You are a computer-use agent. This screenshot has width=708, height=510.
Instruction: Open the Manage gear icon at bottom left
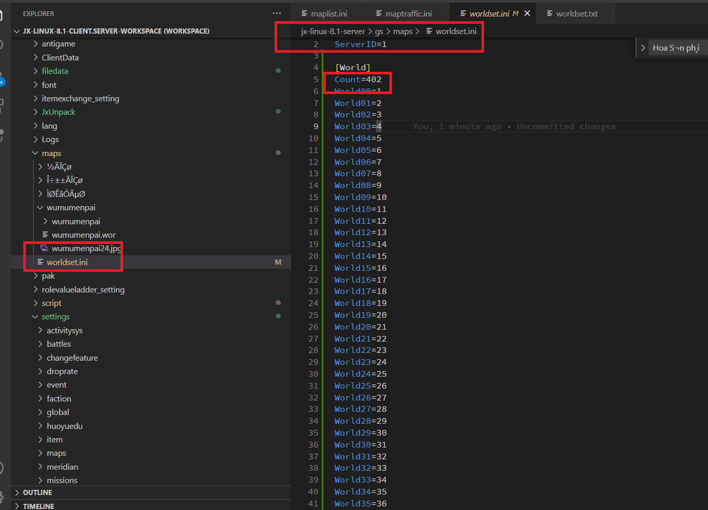(x=4, y=496)
